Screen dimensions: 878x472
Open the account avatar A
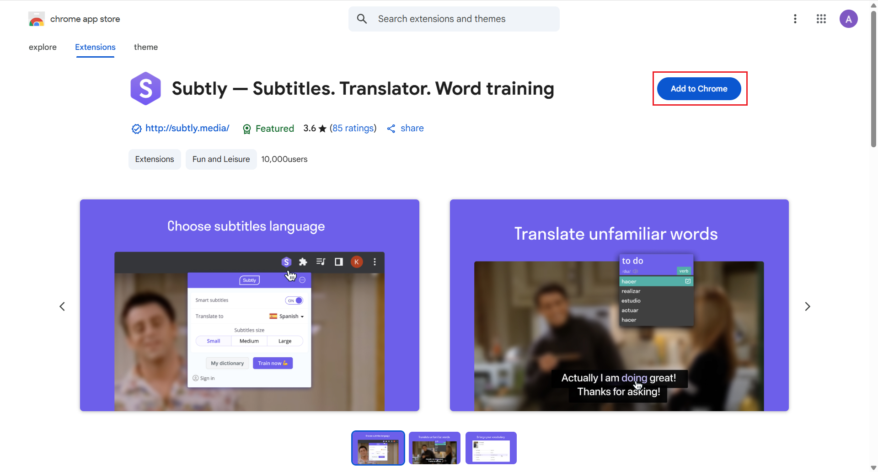click(x=849, y=19)
